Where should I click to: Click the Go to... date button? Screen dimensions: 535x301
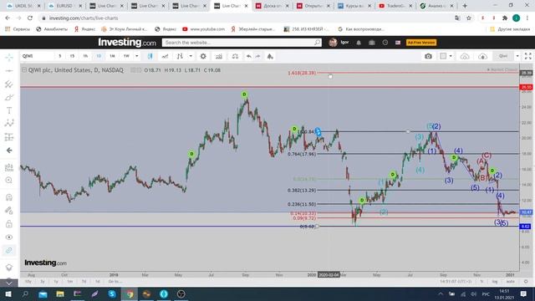pyautogui.click(x=115, y=282)
